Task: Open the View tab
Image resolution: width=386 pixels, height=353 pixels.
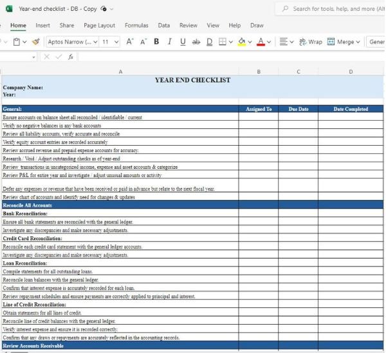Action: tap(213, 25)
